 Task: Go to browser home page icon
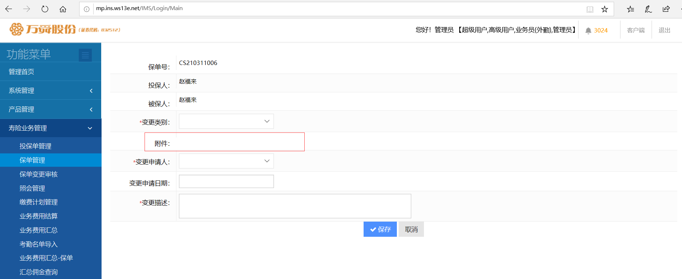pos(63,9)
